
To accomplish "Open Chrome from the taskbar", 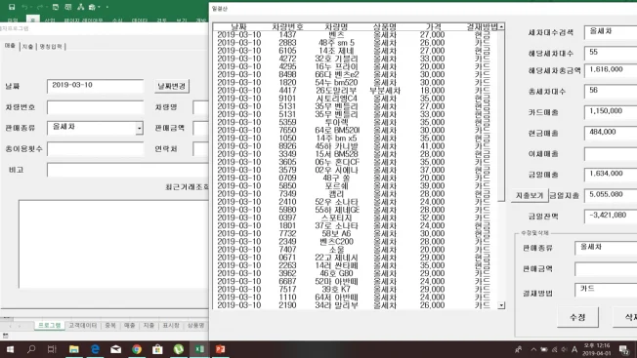I will (x=137, y=349).
